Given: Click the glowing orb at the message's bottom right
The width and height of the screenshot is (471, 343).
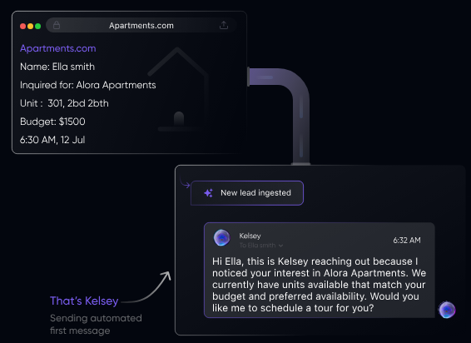Looking at the screenshot, I should pyautogui.click(x=447, y=310).
